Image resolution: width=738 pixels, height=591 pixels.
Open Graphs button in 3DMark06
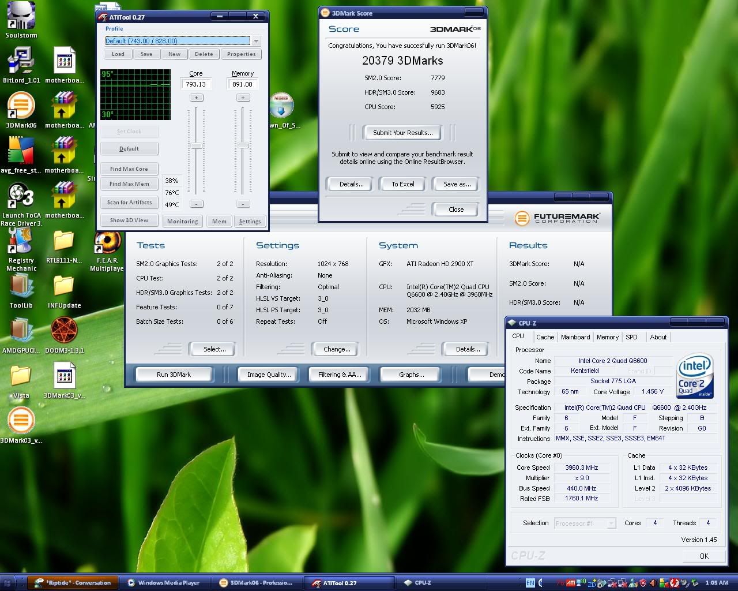412,375
